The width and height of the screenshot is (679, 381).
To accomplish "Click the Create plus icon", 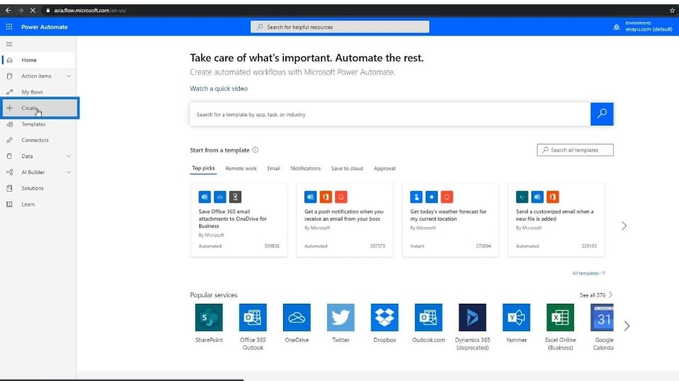I will 9,109.
